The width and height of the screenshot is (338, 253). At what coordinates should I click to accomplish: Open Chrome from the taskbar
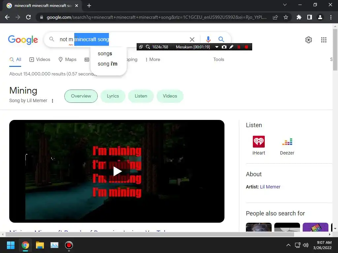(25, 245)
